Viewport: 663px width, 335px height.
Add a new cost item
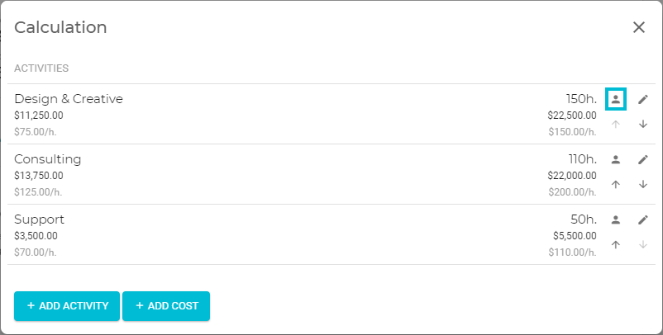pyautogui.click(x=166, y=306)
